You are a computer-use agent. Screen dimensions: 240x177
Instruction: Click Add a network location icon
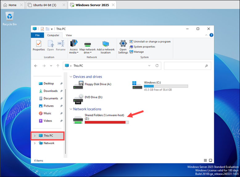106,45
